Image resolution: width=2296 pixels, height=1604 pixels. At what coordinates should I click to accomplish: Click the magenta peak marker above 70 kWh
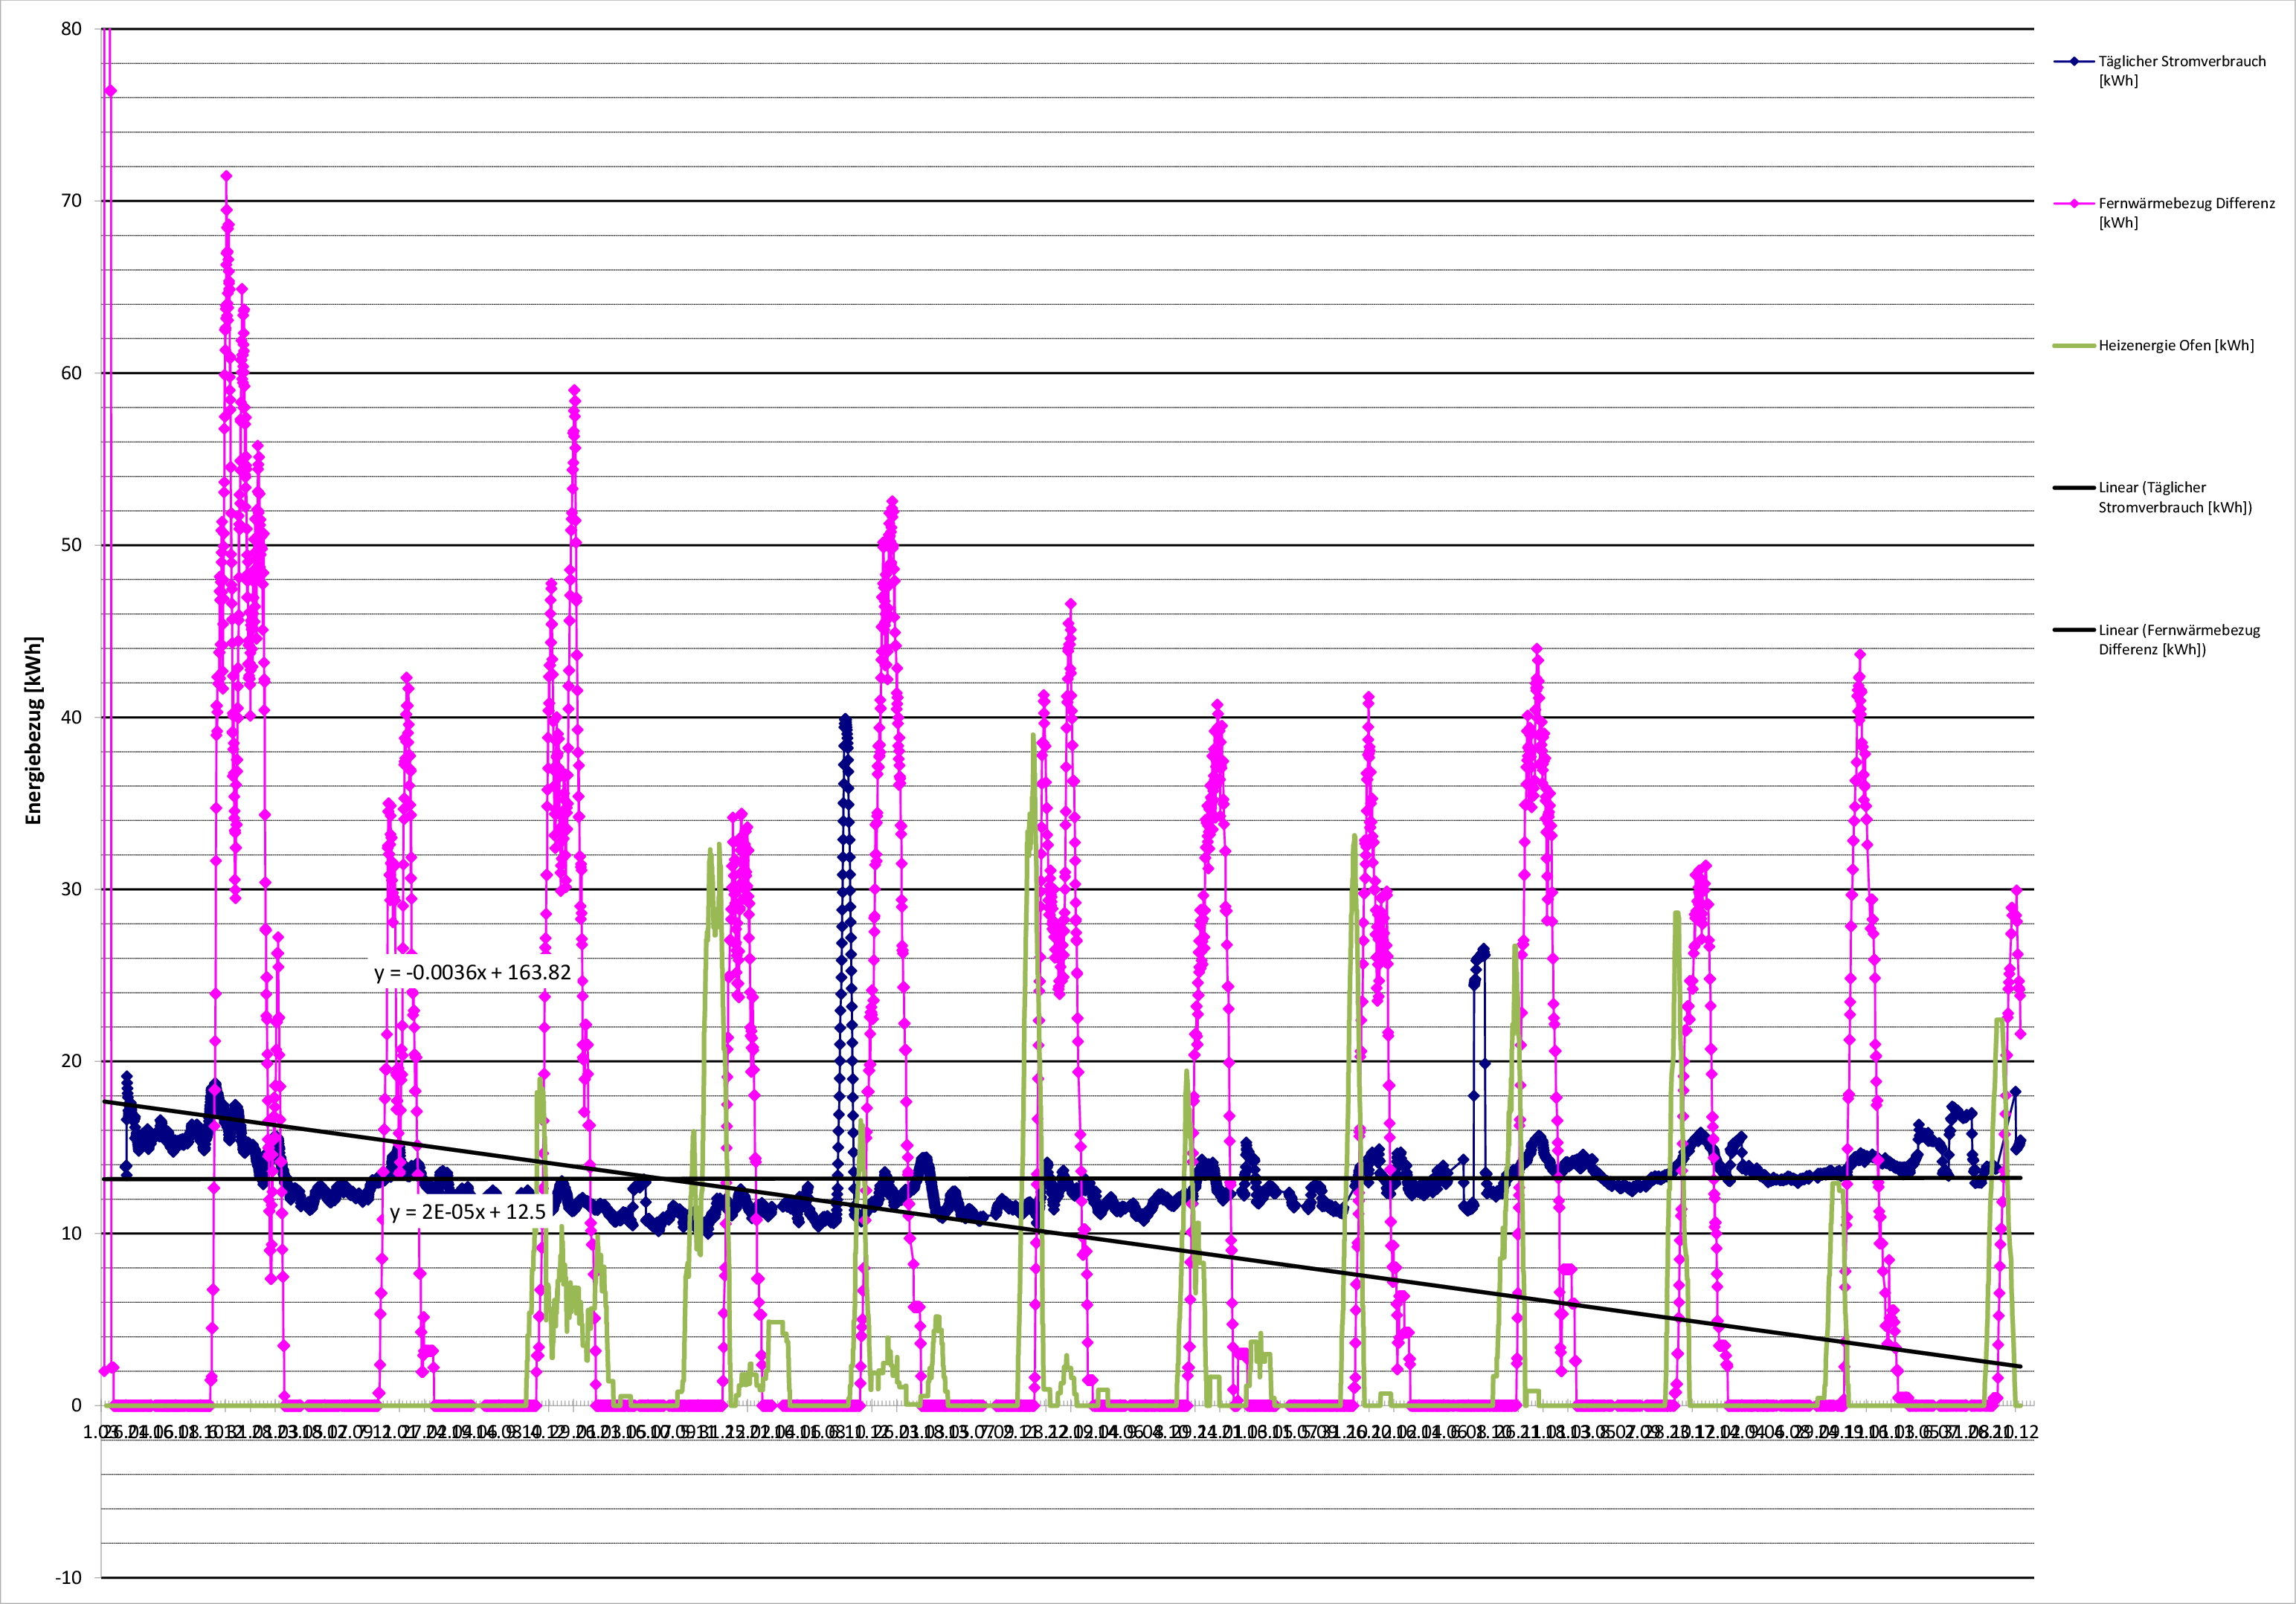coord(226,176)
